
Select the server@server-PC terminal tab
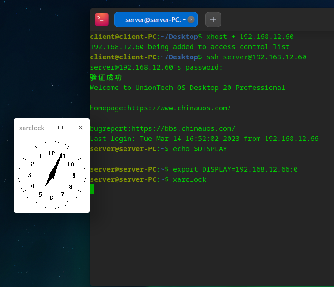point(156,19)
